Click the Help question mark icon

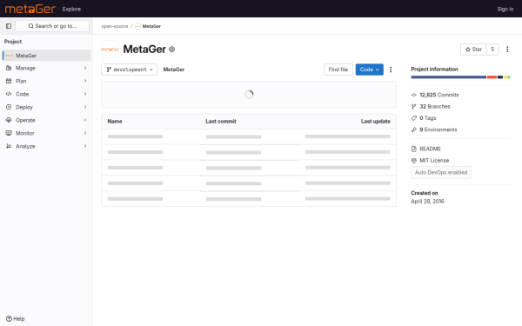tap(9, 319)
